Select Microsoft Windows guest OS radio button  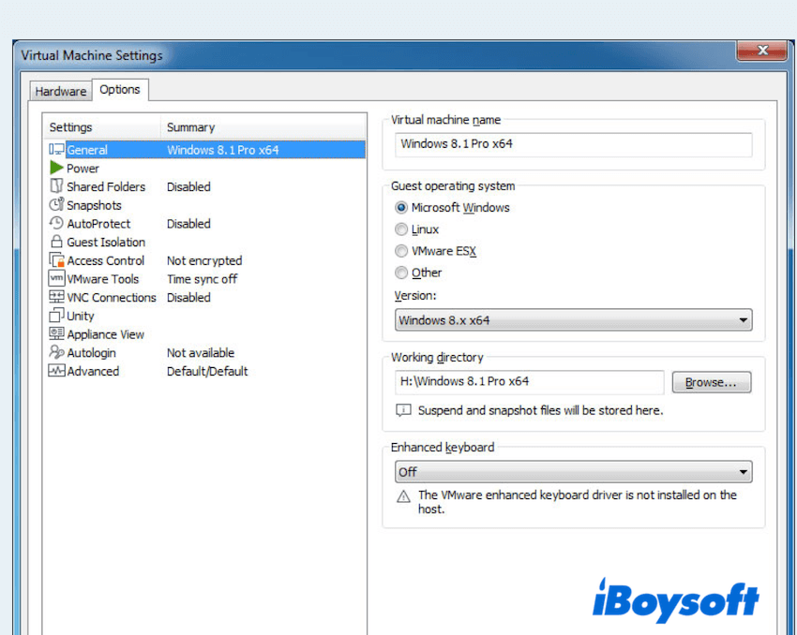click(x=401, y=208)
